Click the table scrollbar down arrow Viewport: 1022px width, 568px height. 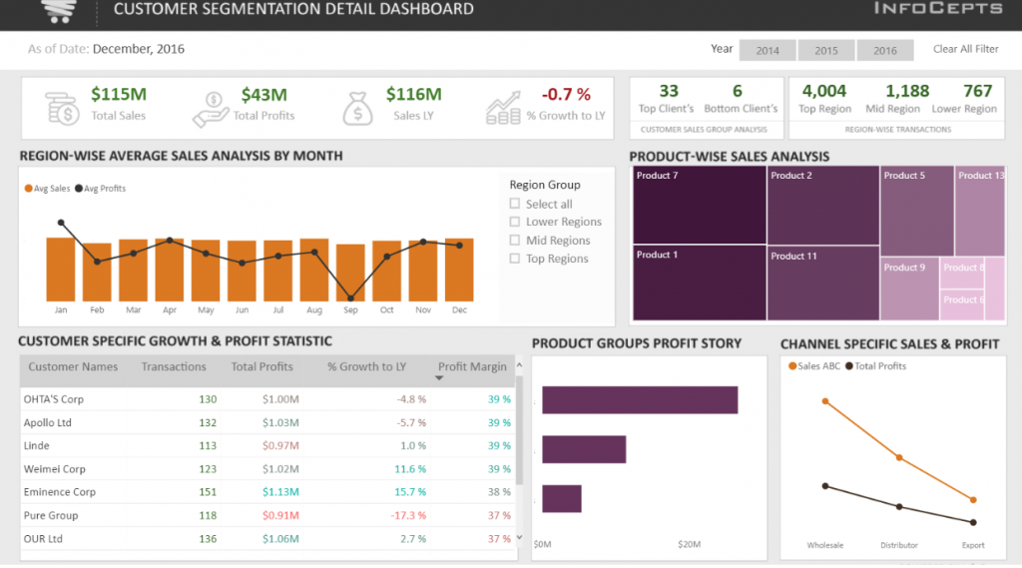[519, 537]
